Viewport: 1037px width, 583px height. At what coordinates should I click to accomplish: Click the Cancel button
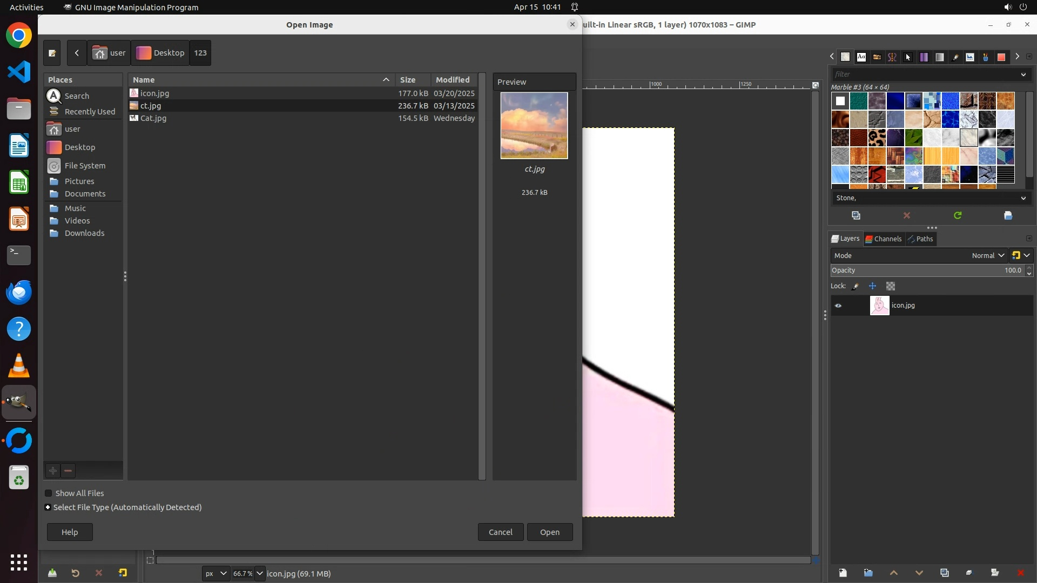click(500, 532)
